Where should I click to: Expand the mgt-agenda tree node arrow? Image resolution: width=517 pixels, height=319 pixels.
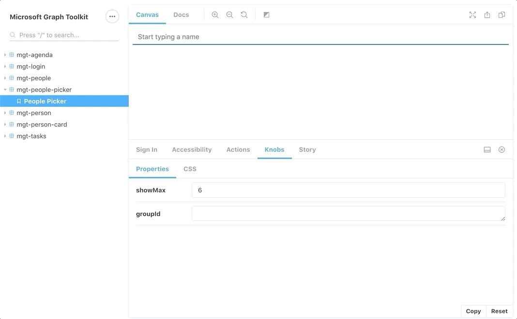coord(5,55)
